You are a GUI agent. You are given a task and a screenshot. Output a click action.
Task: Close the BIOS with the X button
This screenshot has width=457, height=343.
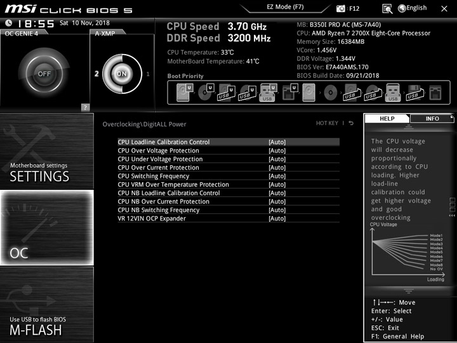point(444,9)
